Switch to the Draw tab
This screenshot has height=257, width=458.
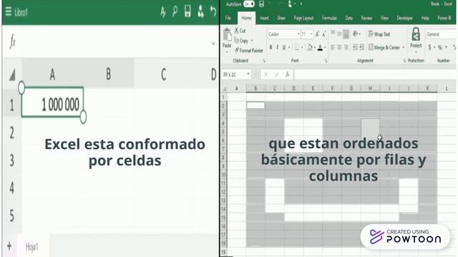coord(281,18)
